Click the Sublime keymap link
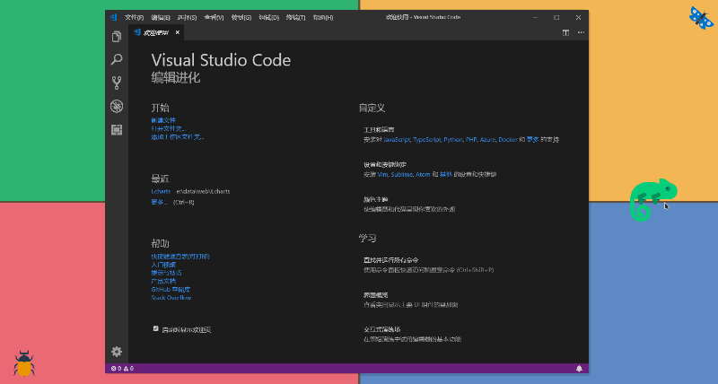This screenshot has height=384, width=718. coord(401,174)
